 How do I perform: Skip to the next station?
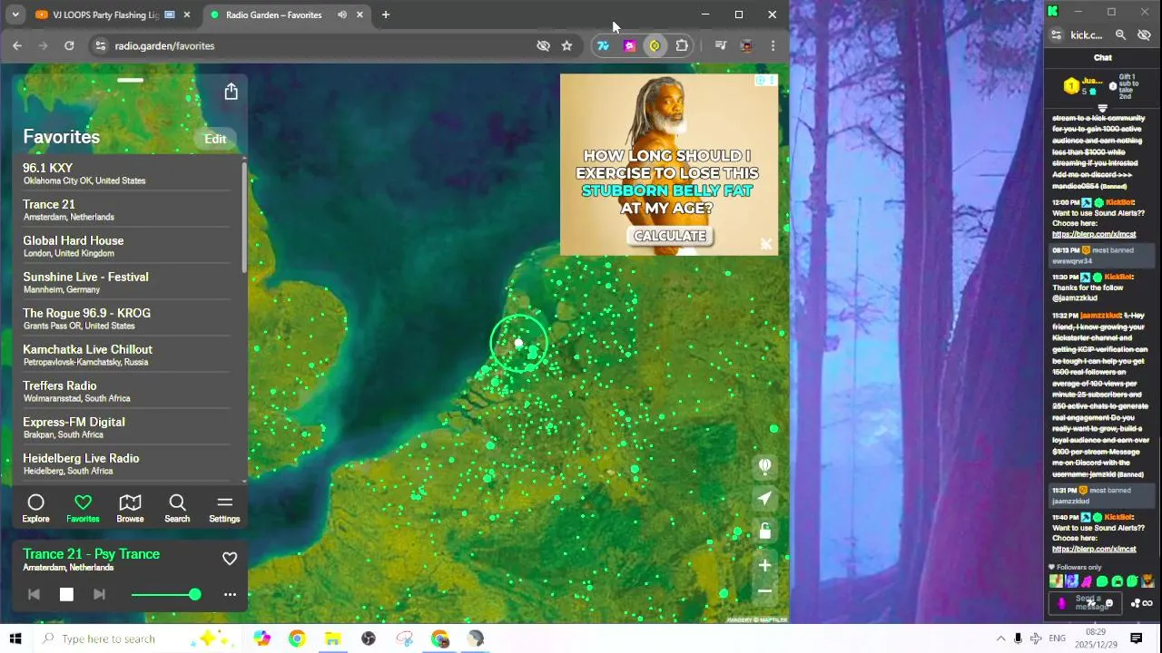[x=99, y=594]
